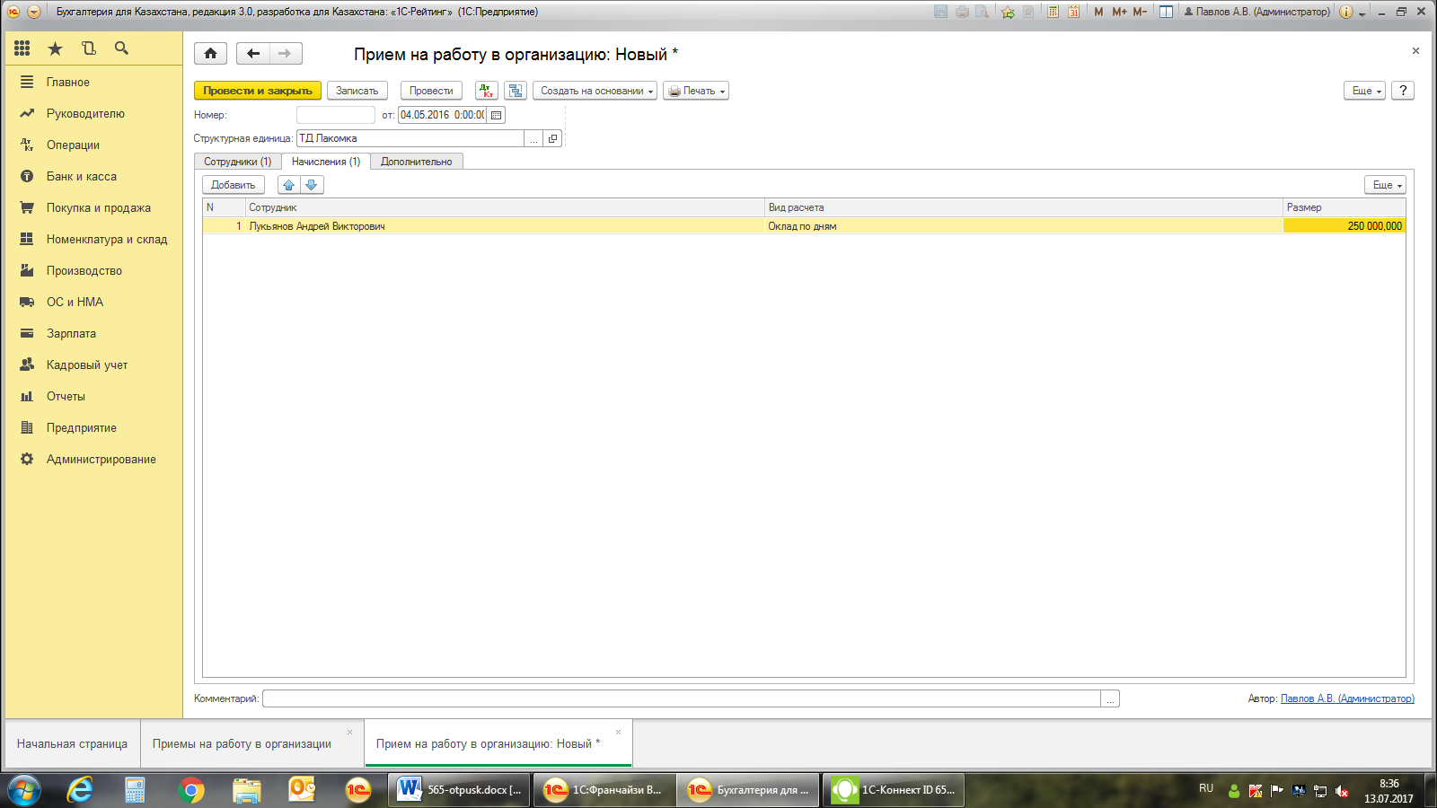This screenshot has height=808, width=1437.
Task: Add to favorites star in title bar
Action: [x=1008, y=12]
